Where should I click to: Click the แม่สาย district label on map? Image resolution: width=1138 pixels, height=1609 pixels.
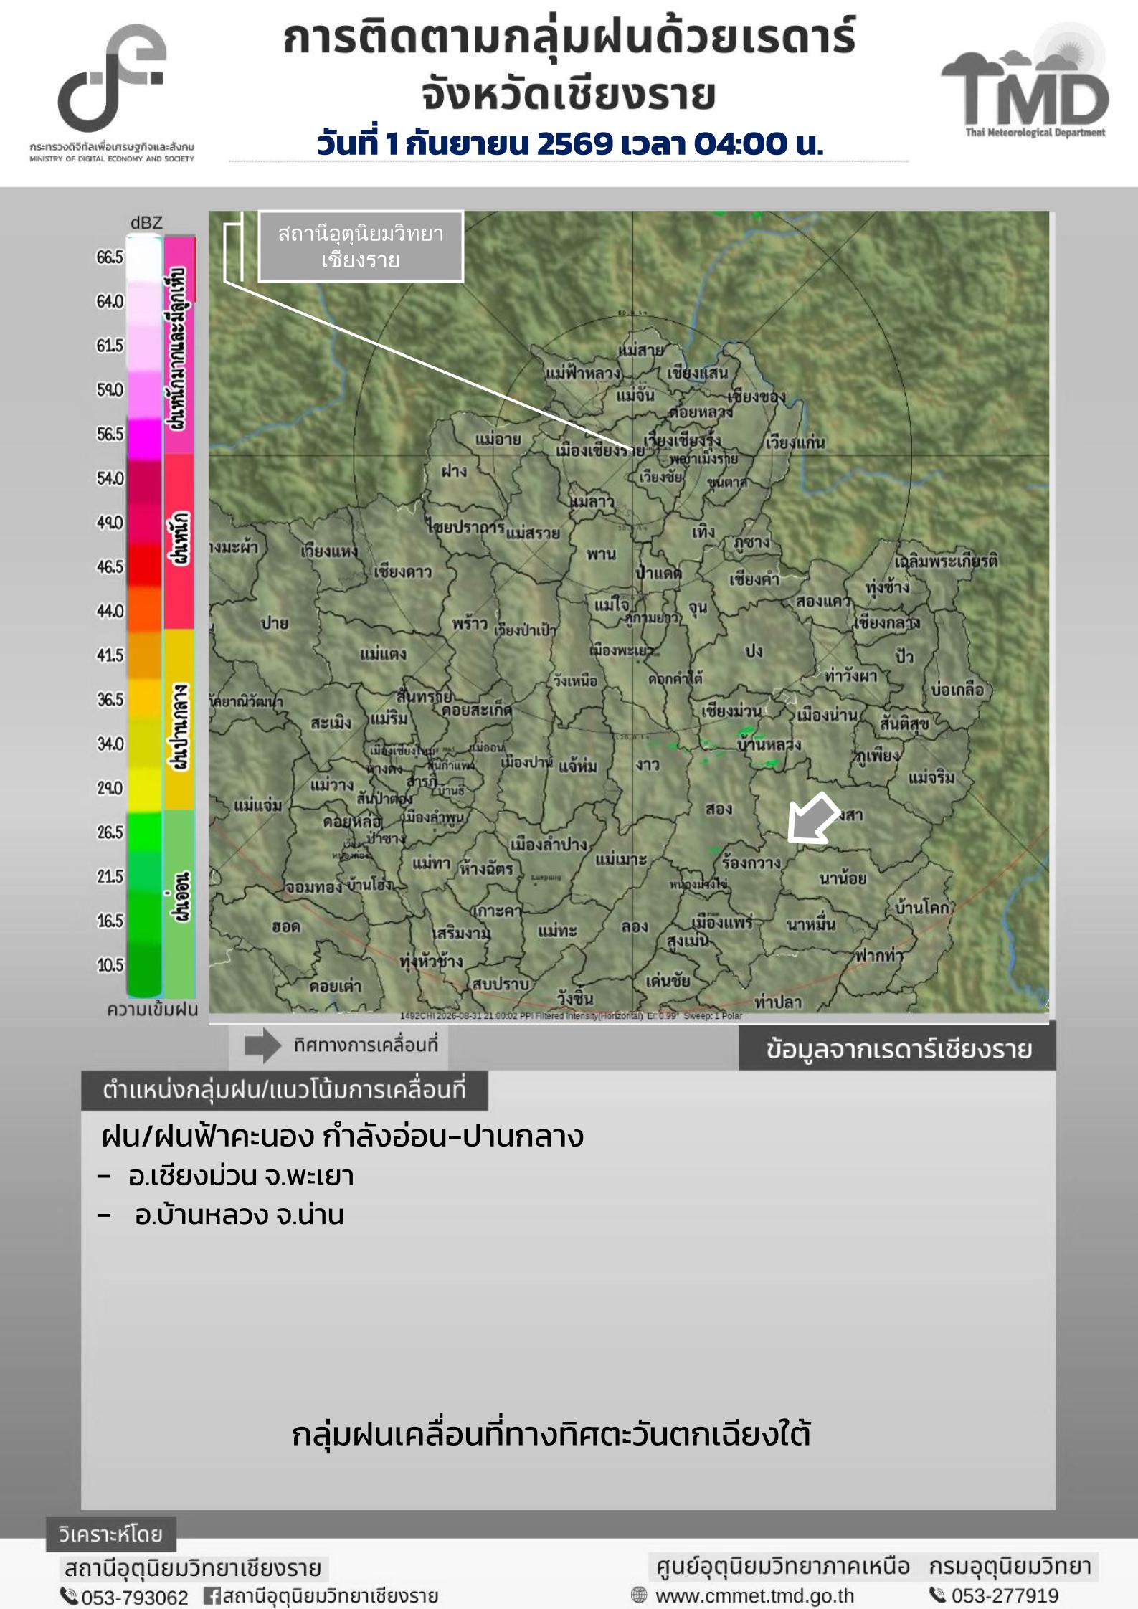[640, 351]
